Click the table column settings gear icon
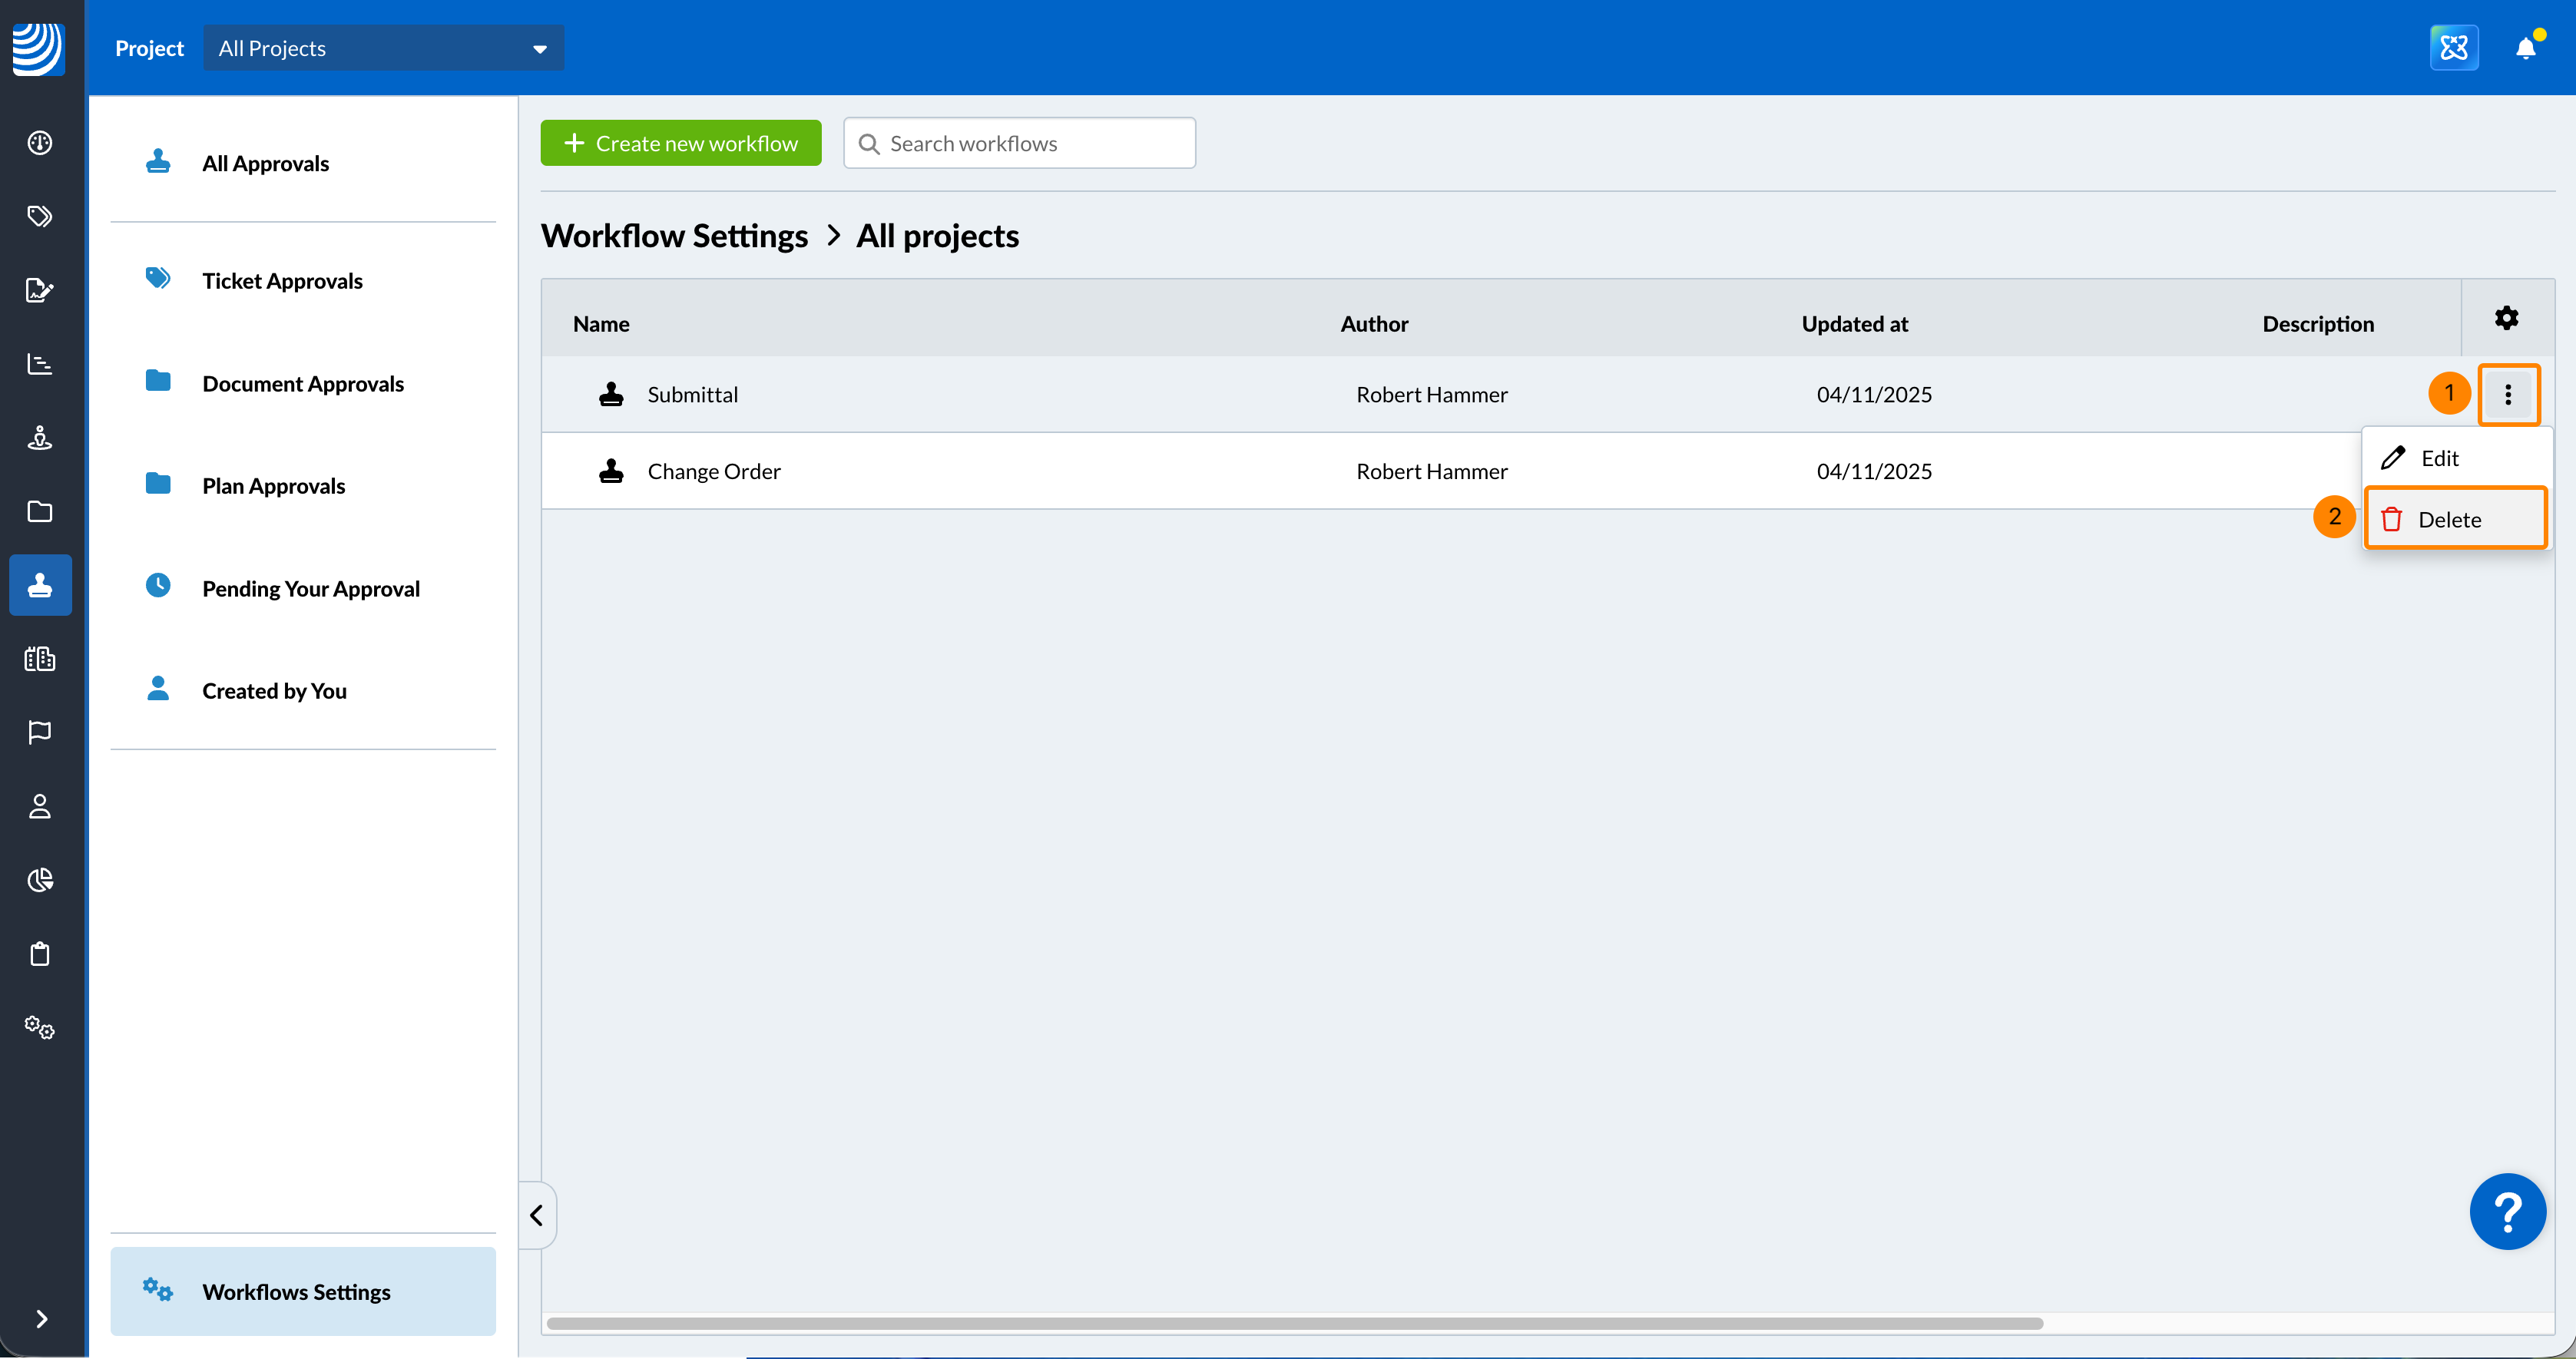 (2506, 318)
